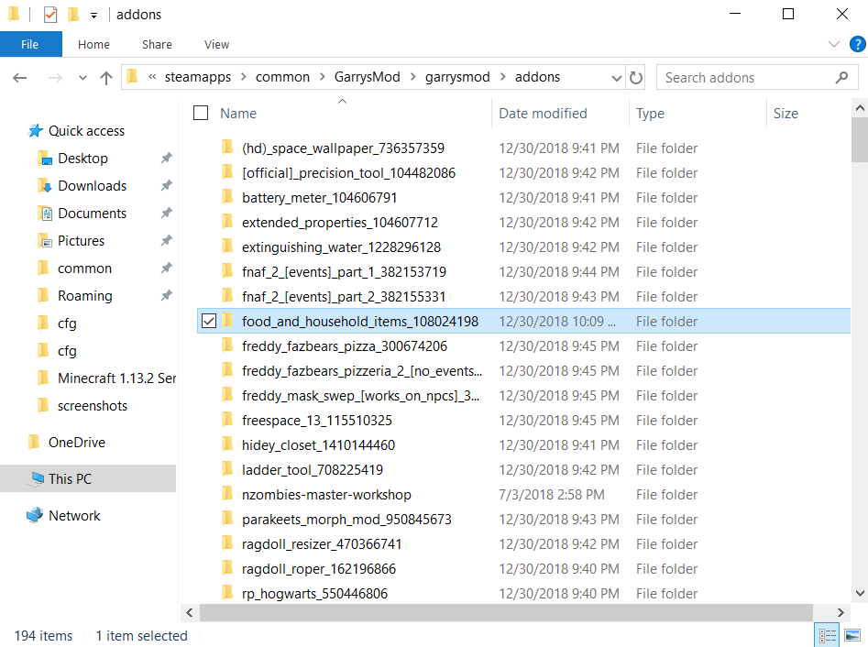Open Roaming folder in sidebar
Viewport: 868px width, 647px height.
click(x=84, y=296)
